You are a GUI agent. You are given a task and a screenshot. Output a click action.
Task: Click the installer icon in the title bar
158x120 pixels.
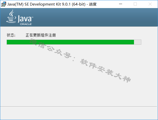4,4
